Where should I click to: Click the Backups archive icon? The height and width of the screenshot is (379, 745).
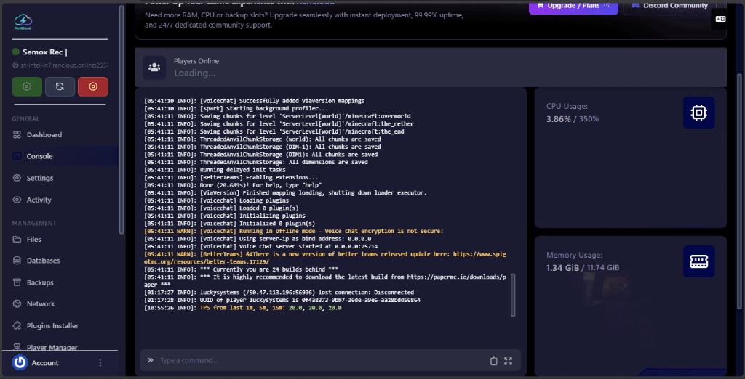(17, 282)
